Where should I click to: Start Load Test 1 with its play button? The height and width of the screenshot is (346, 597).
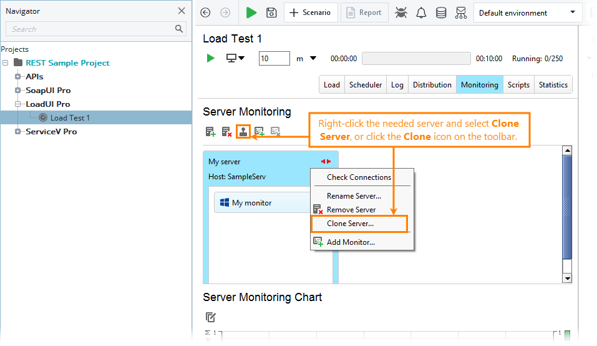(210, 58)
